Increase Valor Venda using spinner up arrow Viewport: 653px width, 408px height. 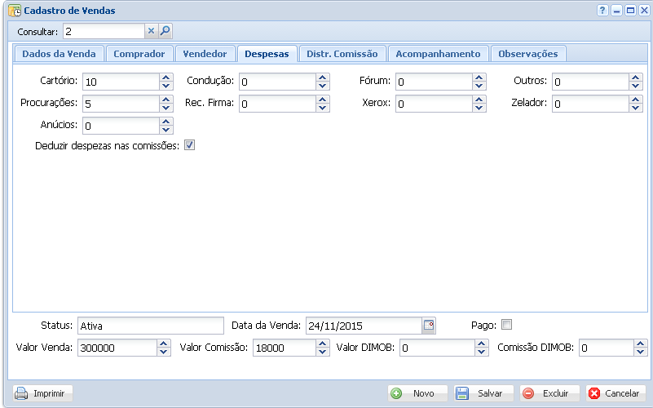click(165, 344)
